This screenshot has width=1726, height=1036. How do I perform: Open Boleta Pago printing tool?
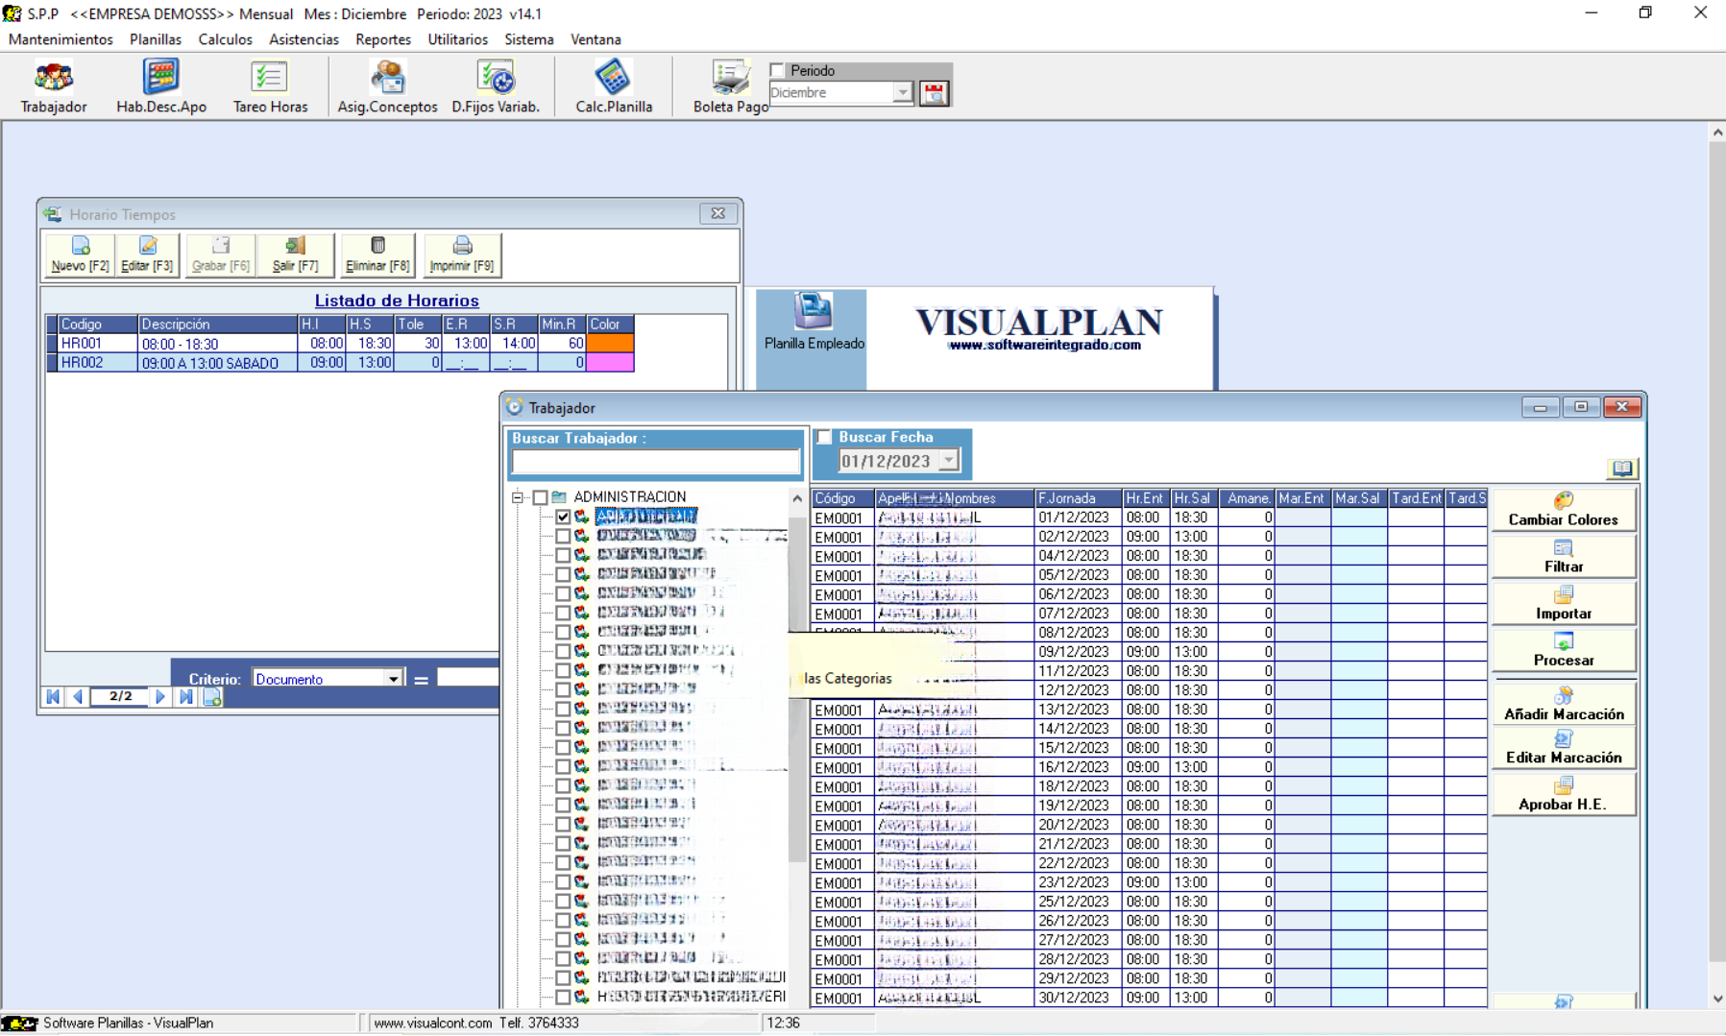point(730,87)
